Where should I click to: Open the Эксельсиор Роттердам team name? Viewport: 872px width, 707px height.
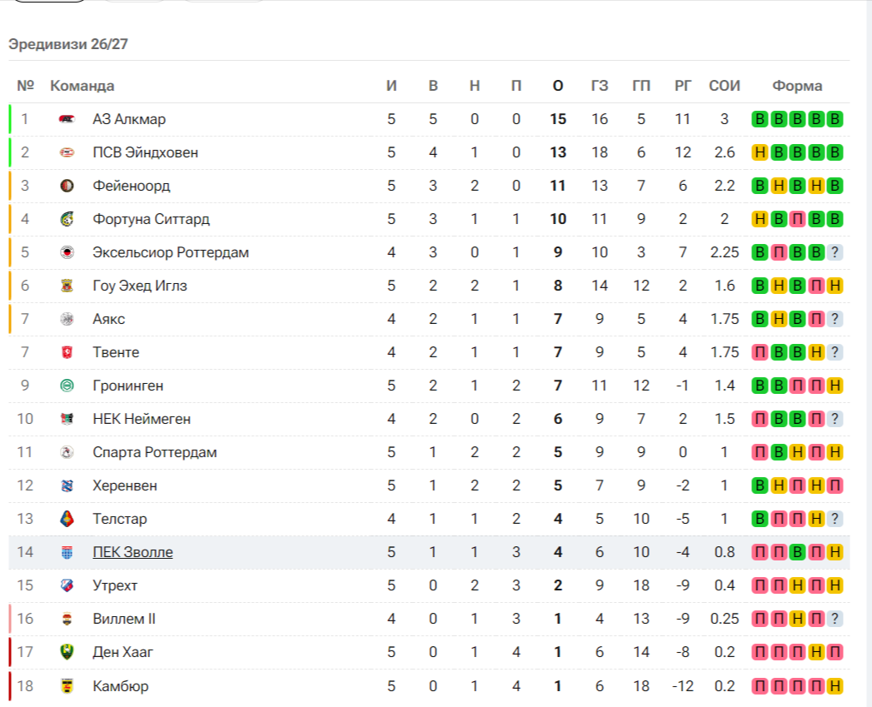click(171, 252)
